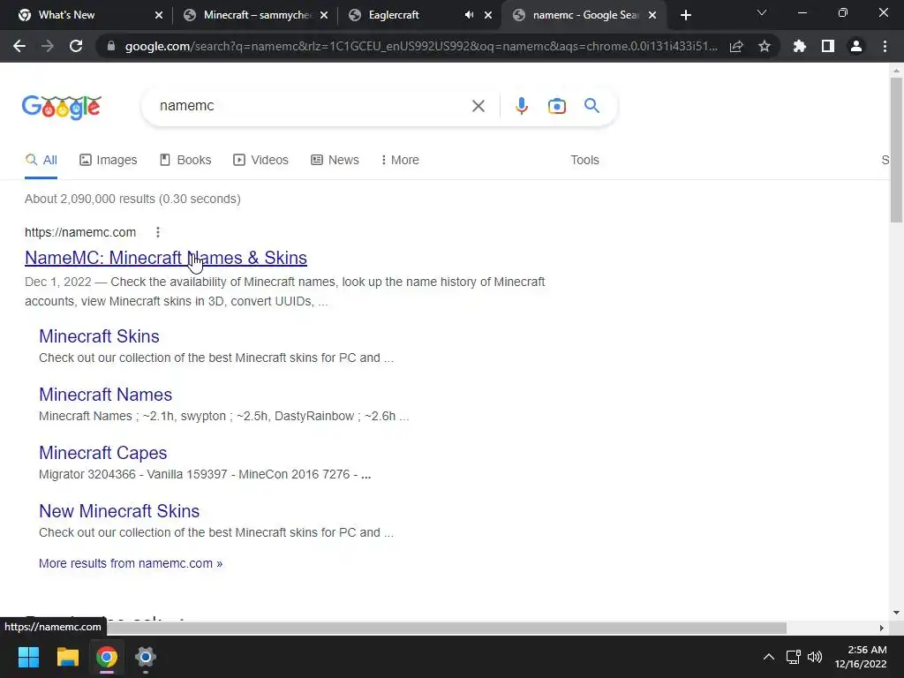Reload the current page
This screenshot has width=904, height=678.
pyautogui.click(x=76, y=46)
